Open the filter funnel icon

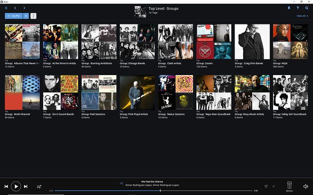pyautogui.click(x=298, y=8)
